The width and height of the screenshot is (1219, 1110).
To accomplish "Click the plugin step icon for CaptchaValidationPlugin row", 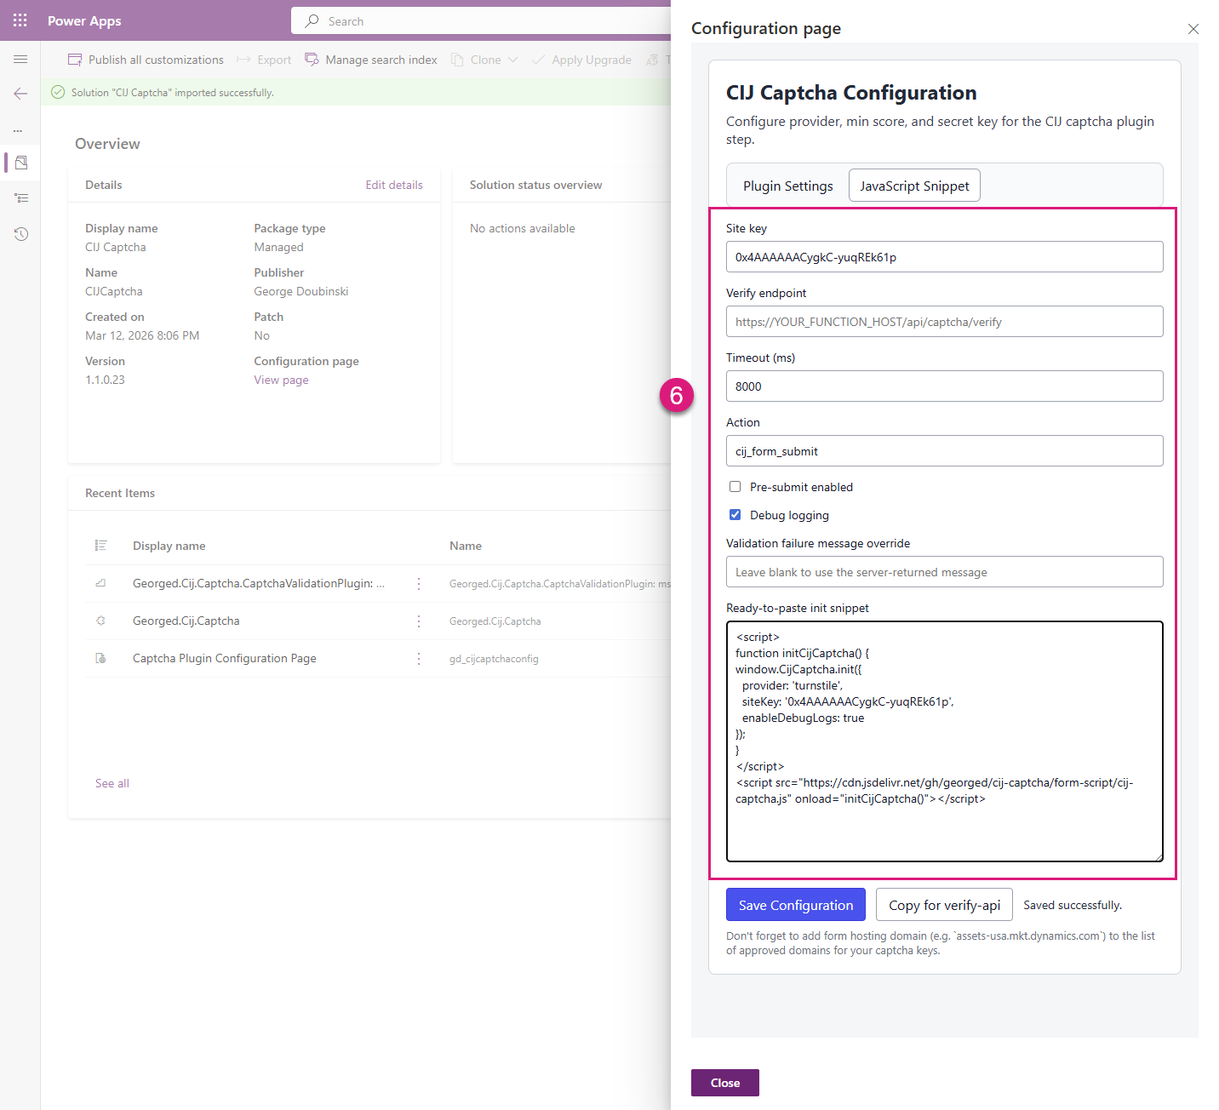I will pyautogui.click(x=100, y=583).
